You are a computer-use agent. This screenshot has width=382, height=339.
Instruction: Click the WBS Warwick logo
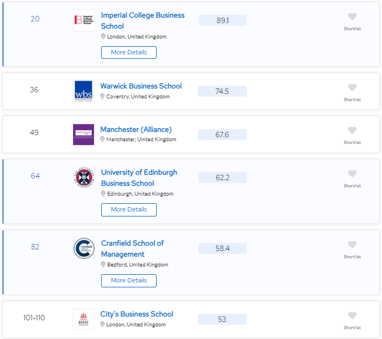click(84, 91)
